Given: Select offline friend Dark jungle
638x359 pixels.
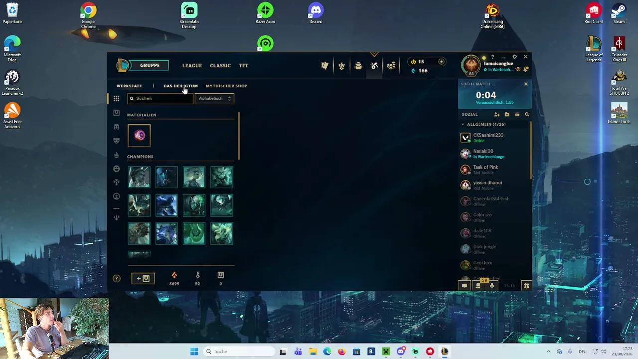Looking at the screenshot, I should [493, 249].
